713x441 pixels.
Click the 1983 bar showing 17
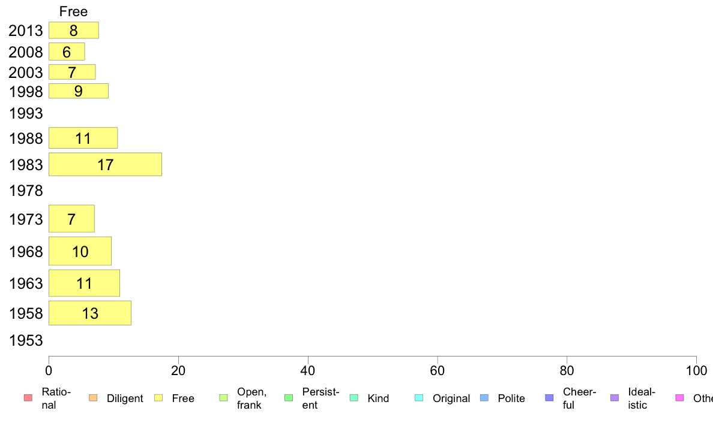(x=106, y=164)
